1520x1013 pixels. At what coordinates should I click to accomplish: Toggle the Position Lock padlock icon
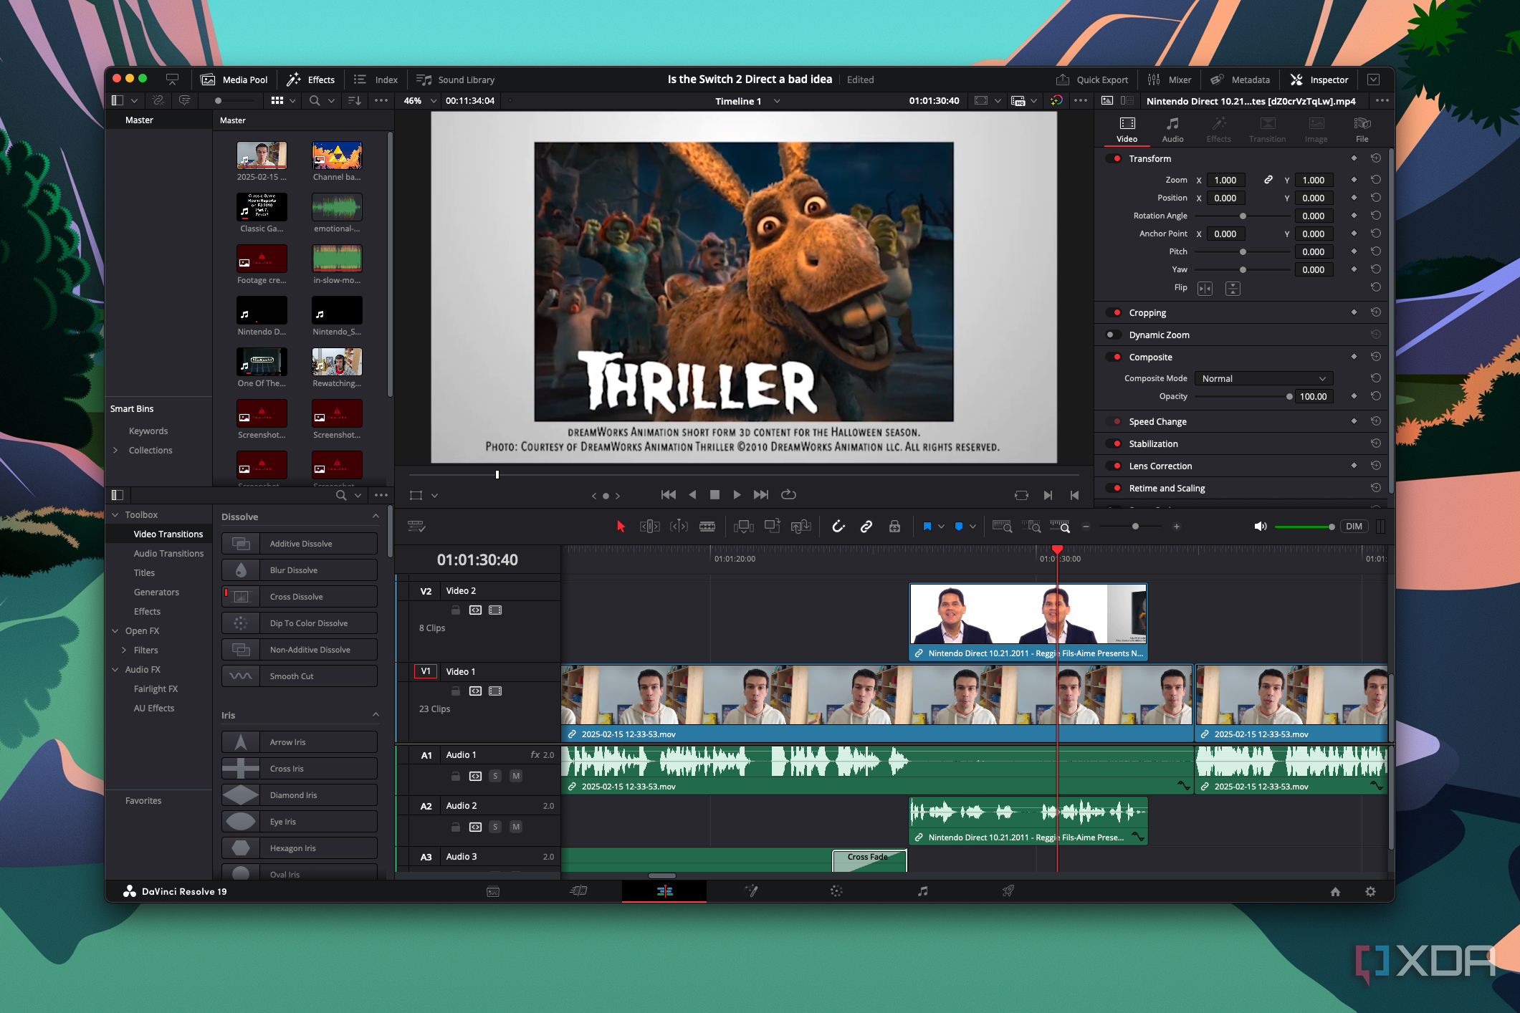(x=894, y=527)
